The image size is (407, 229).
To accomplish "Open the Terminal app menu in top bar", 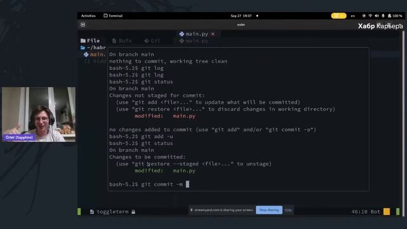I will tap(113, 16).
